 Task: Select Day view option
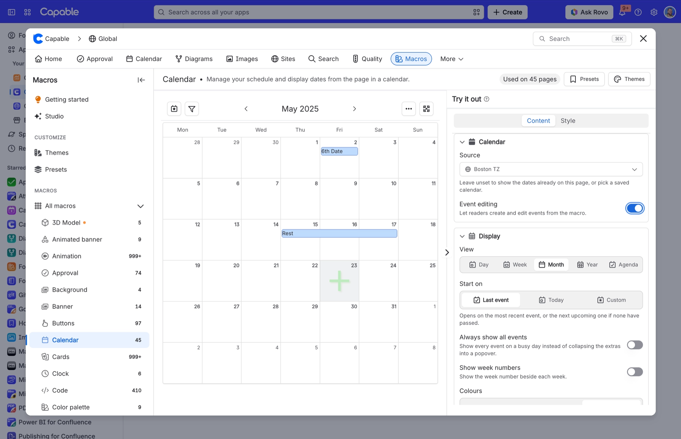479,265
